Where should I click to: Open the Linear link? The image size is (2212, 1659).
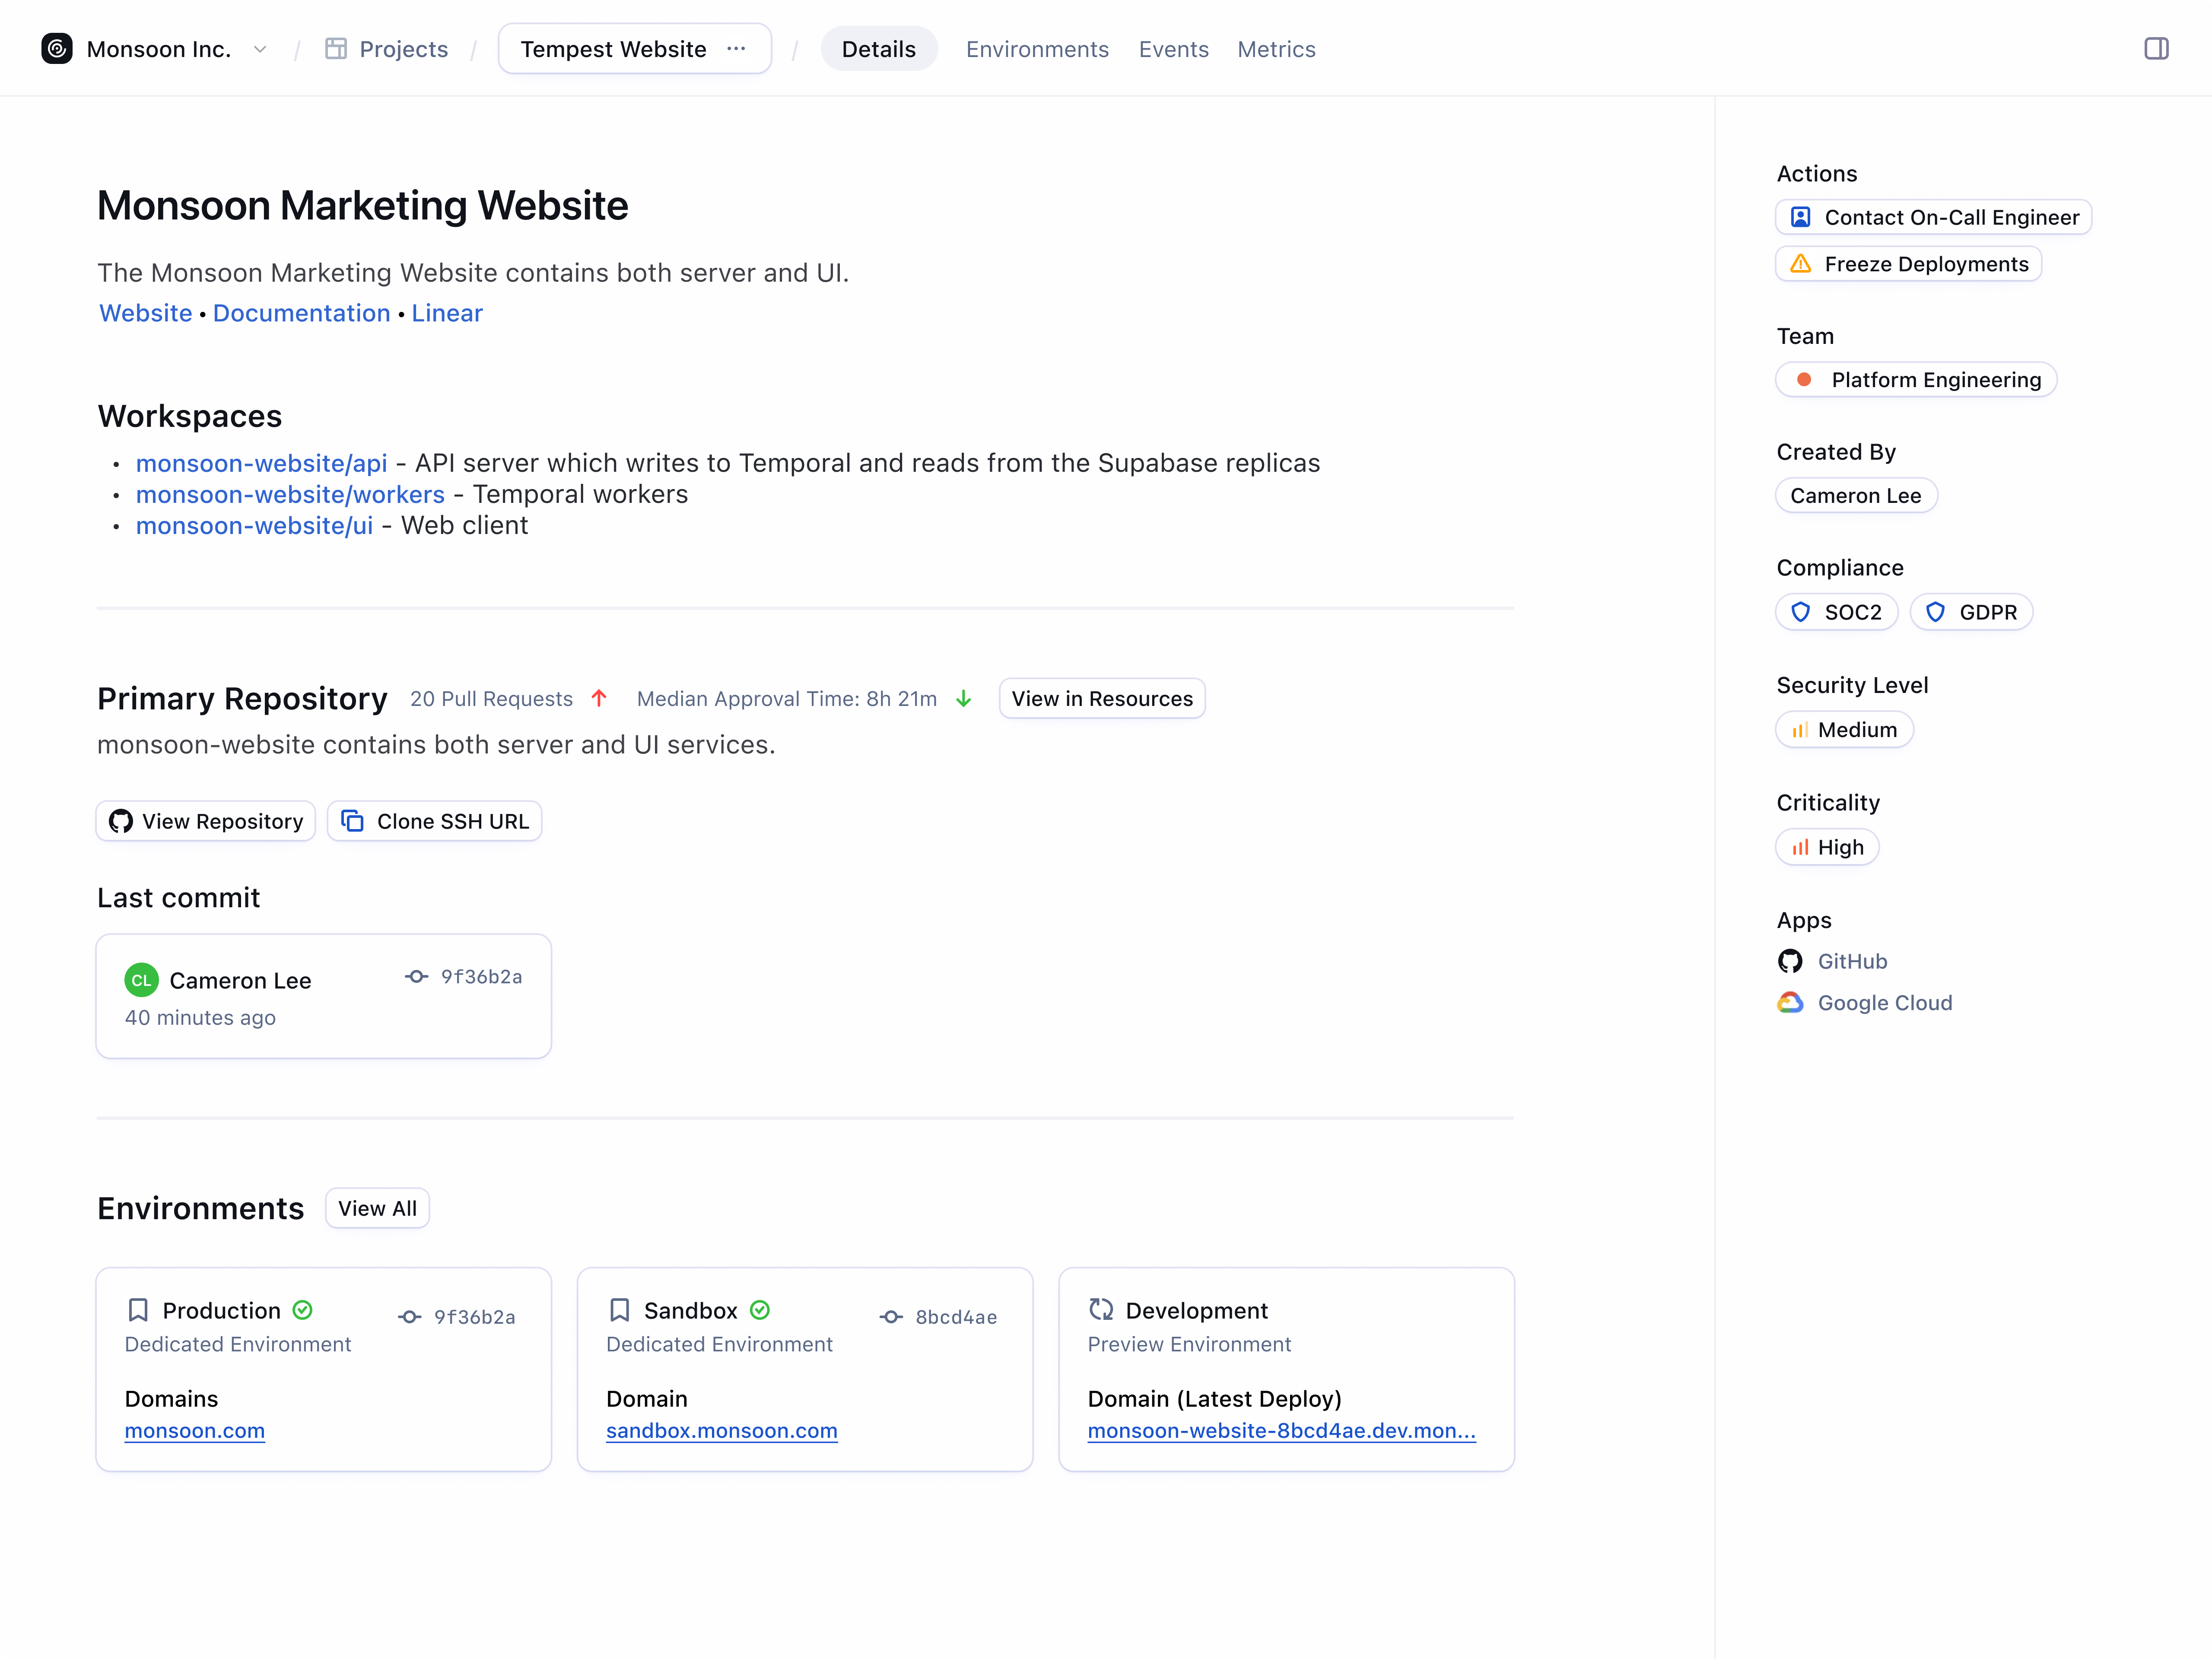point(447,313)
